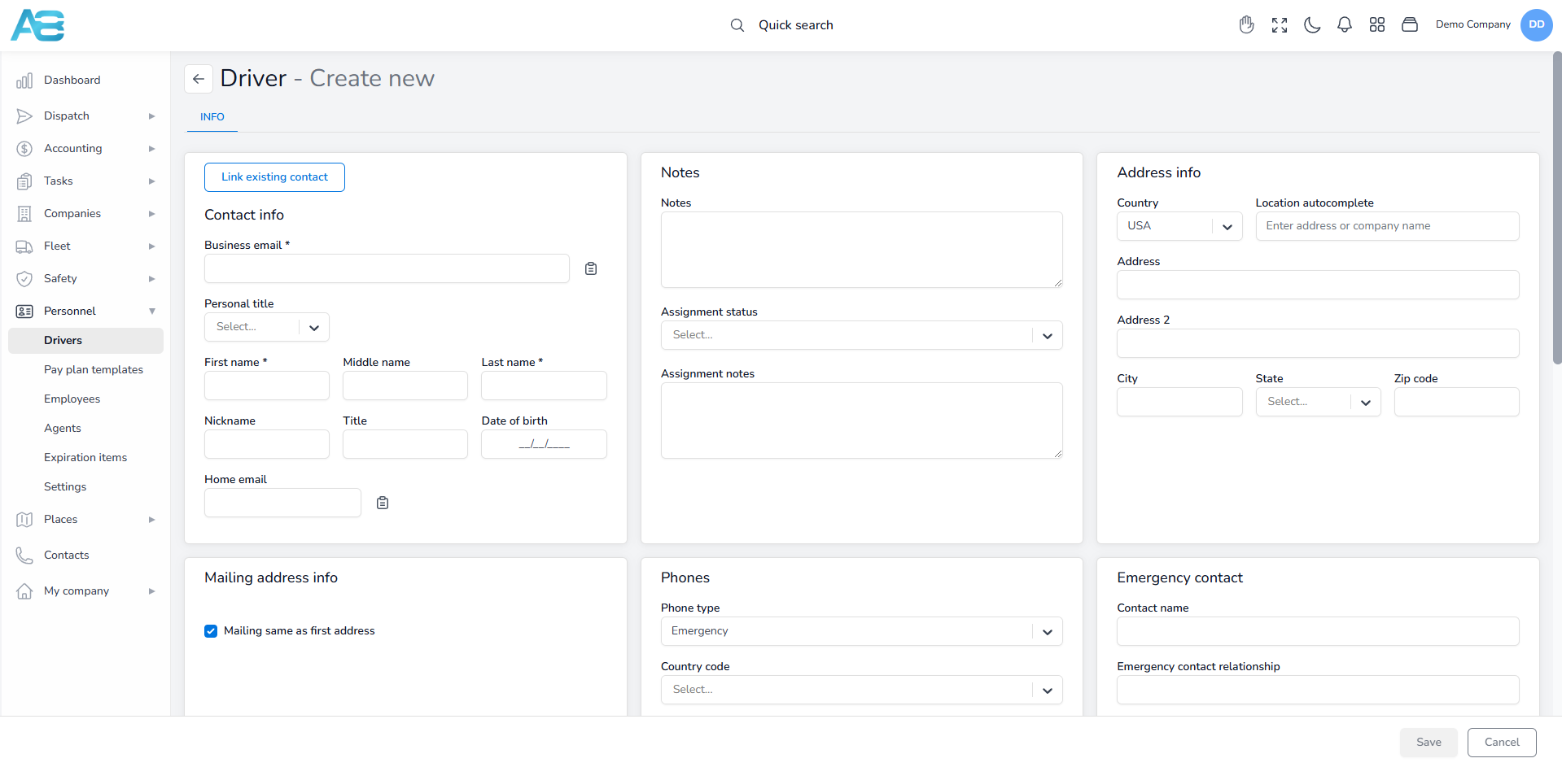
Task: Open Employees in the sidebar
Action: pos(72,399)
